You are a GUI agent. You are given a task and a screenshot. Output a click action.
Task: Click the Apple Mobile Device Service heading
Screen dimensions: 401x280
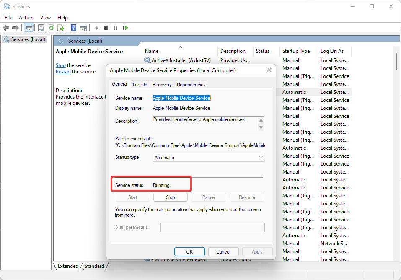pos(89,52)
